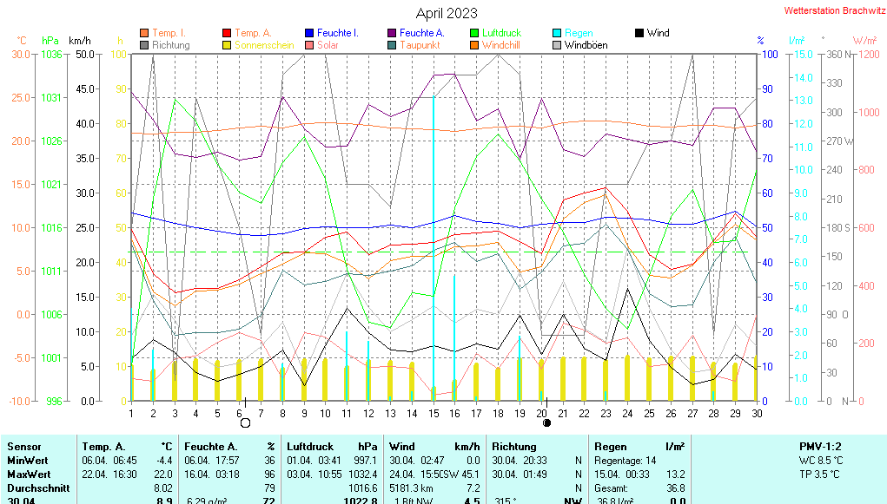Click the yellow 'h' axis unit label
This screenshot has width=887, height=504.
click(x=120, y=41)
